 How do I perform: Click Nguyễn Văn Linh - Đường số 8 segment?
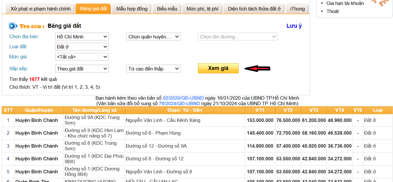pos(159,172)
